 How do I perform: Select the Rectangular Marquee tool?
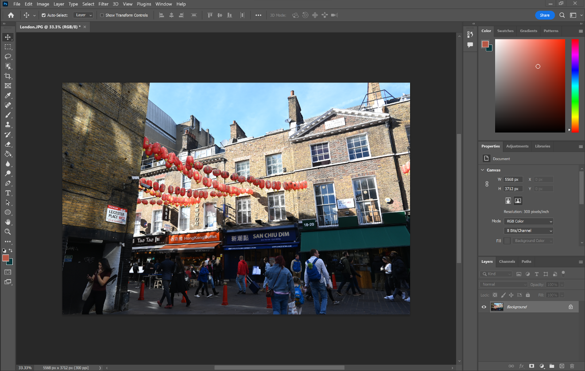pyautogui.click(x=8, y=47)
